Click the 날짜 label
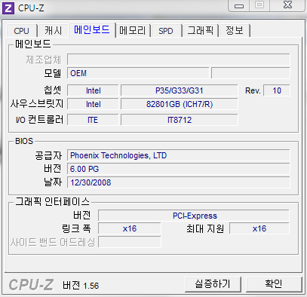 coord(53,182)
